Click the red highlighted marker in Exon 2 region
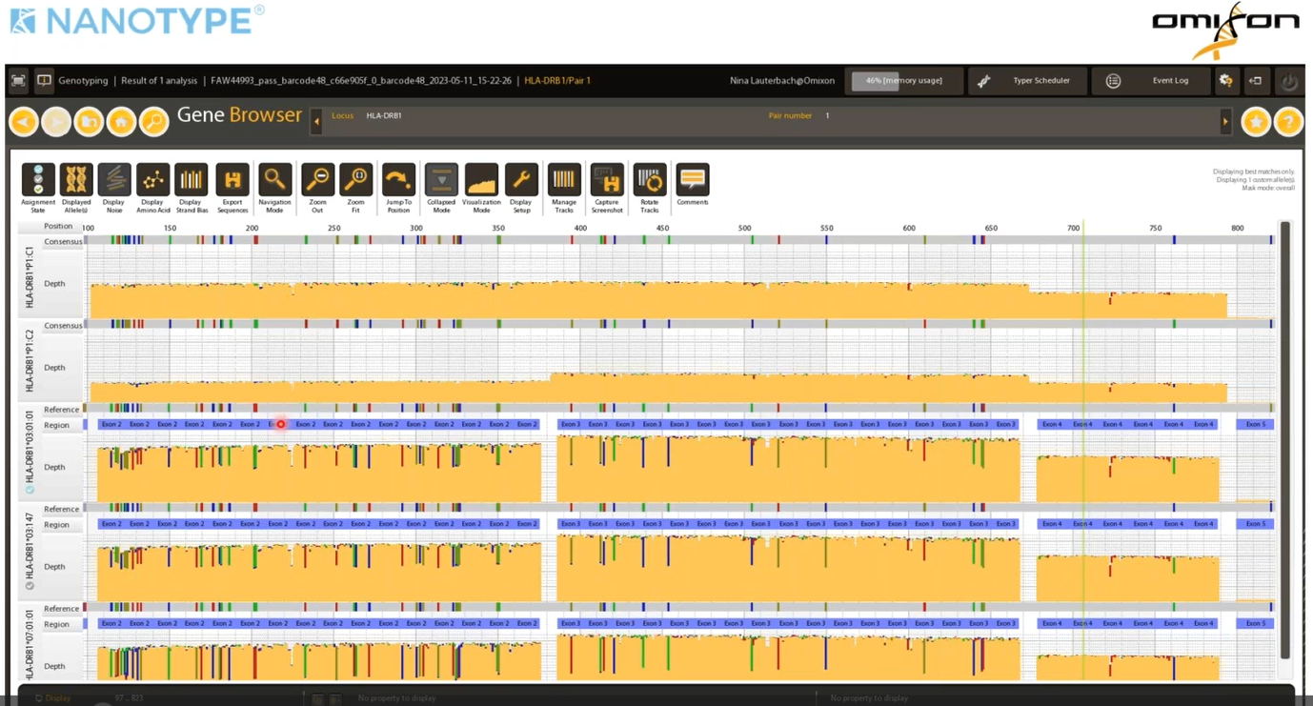The width and height of the screenshot is (1313, 706). click(x=280, y=424)
